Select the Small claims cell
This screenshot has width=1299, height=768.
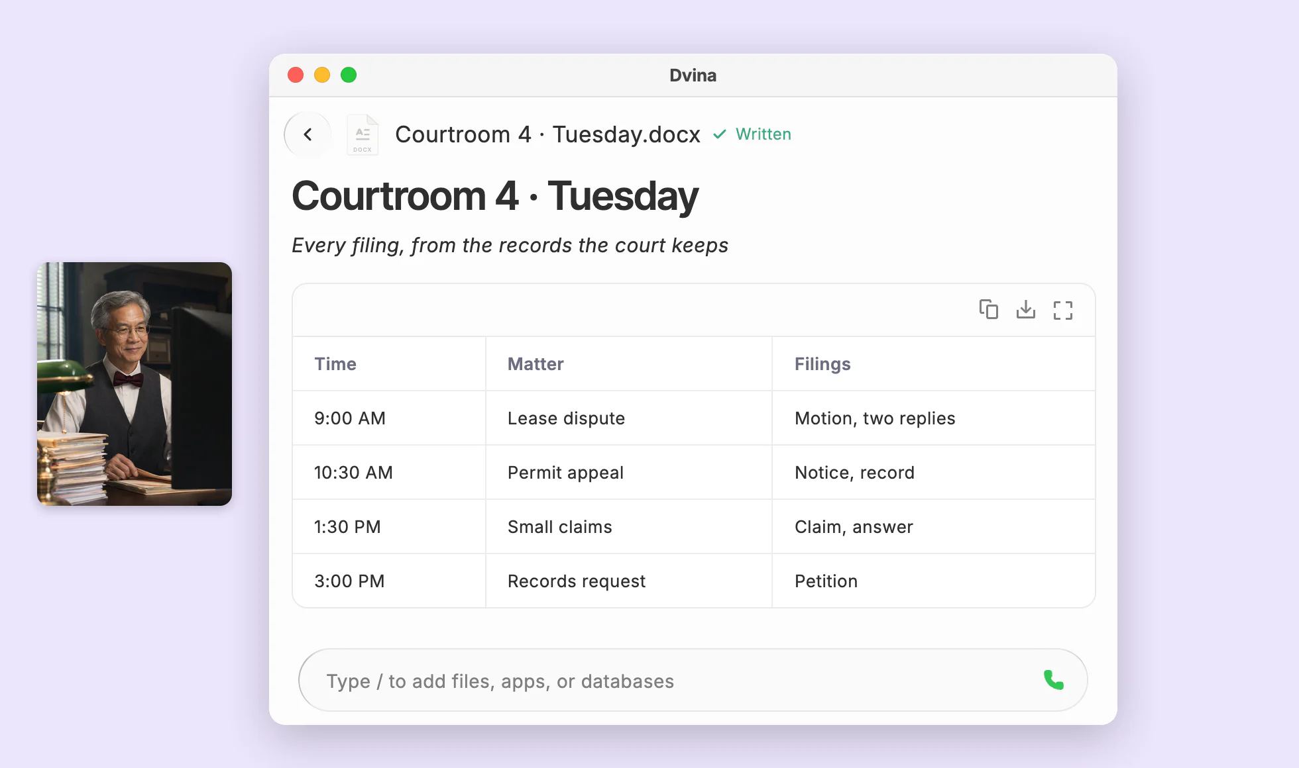[629, 526]
